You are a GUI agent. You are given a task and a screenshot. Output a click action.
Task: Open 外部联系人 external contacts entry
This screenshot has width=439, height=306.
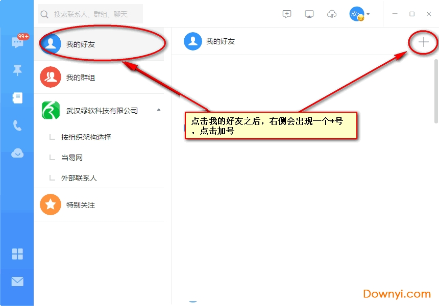pyautogui.click(x=79, y=178)
